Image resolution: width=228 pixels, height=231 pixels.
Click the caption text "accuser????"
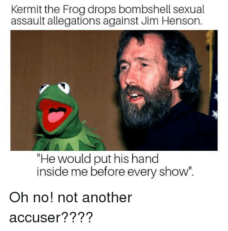point(51,217)
